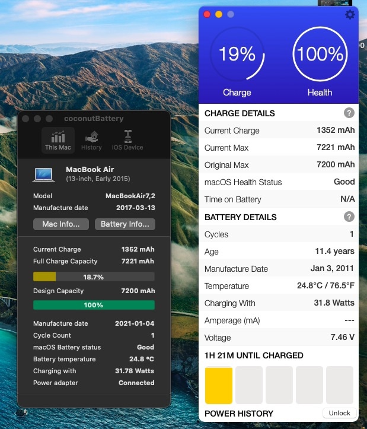
Task: Click the 18.7% charge progress bar
Action: (x=94, y=277)
